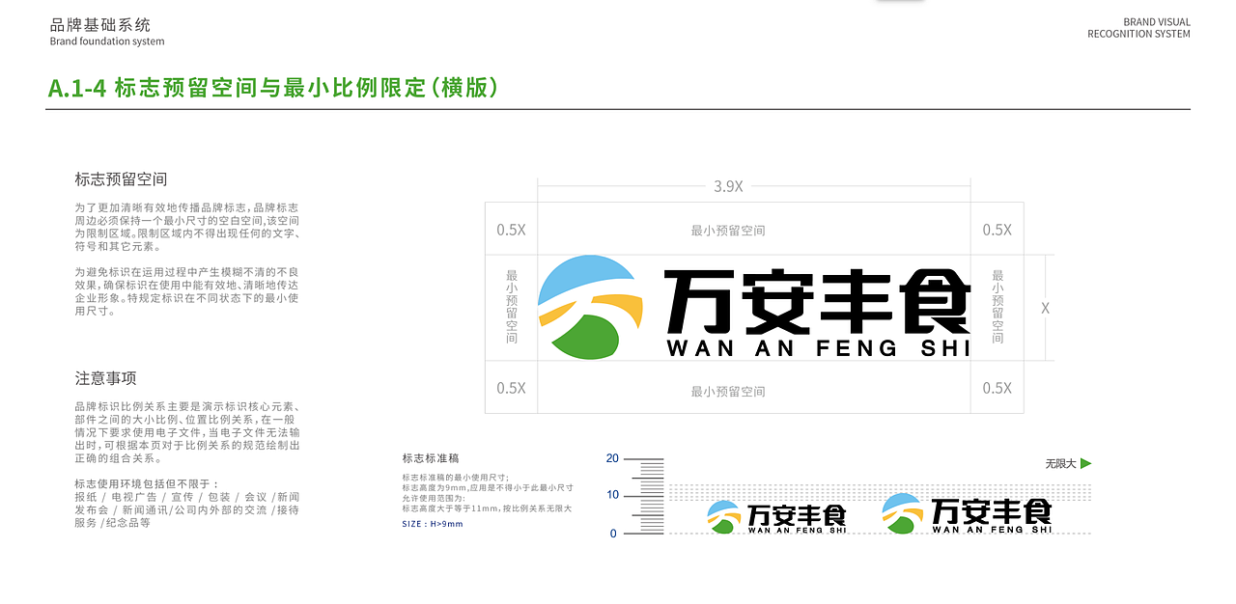Click the paragraph beginning "为避免标识在运用过程中"
1236x604 pixels.
(187, 291)
